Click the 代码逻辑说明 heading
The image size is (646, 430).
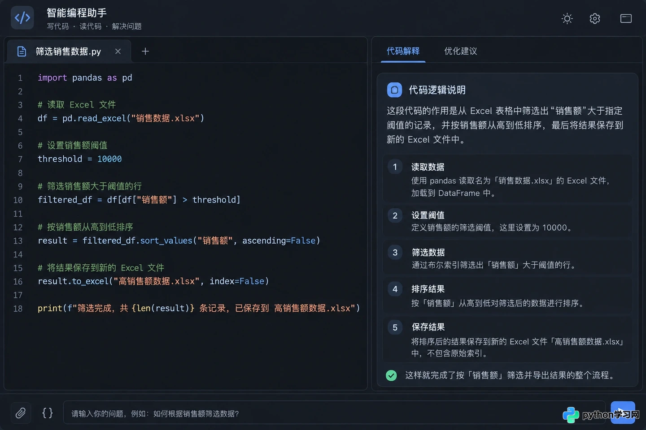[x=437, y=90]
